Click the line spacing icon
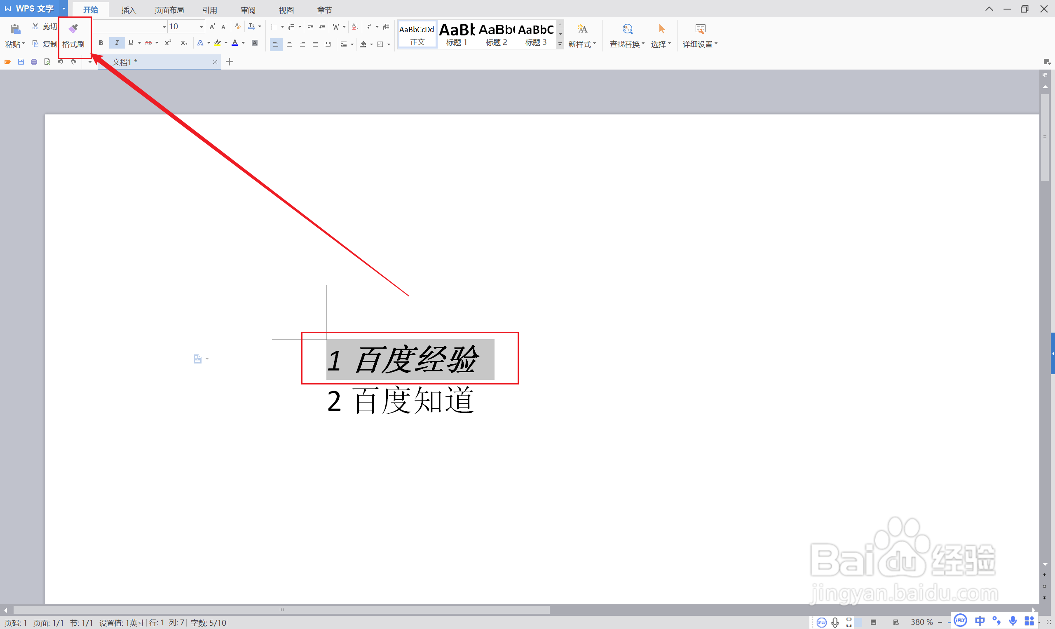The height and width of the screenshot is (629, 1055). [344, 44]
